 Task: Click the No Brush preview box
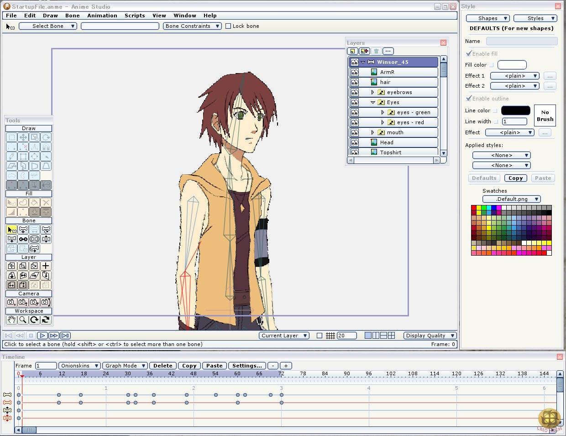(x=545, y=116)
